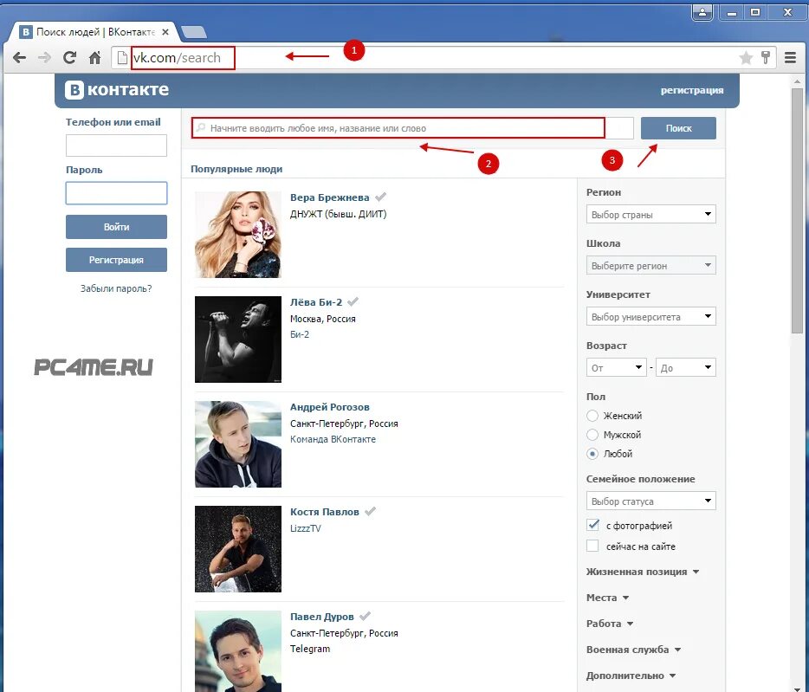Close the Поиск людей tab
Viewport: 809px width, 692px height.
tap(165, 32)
